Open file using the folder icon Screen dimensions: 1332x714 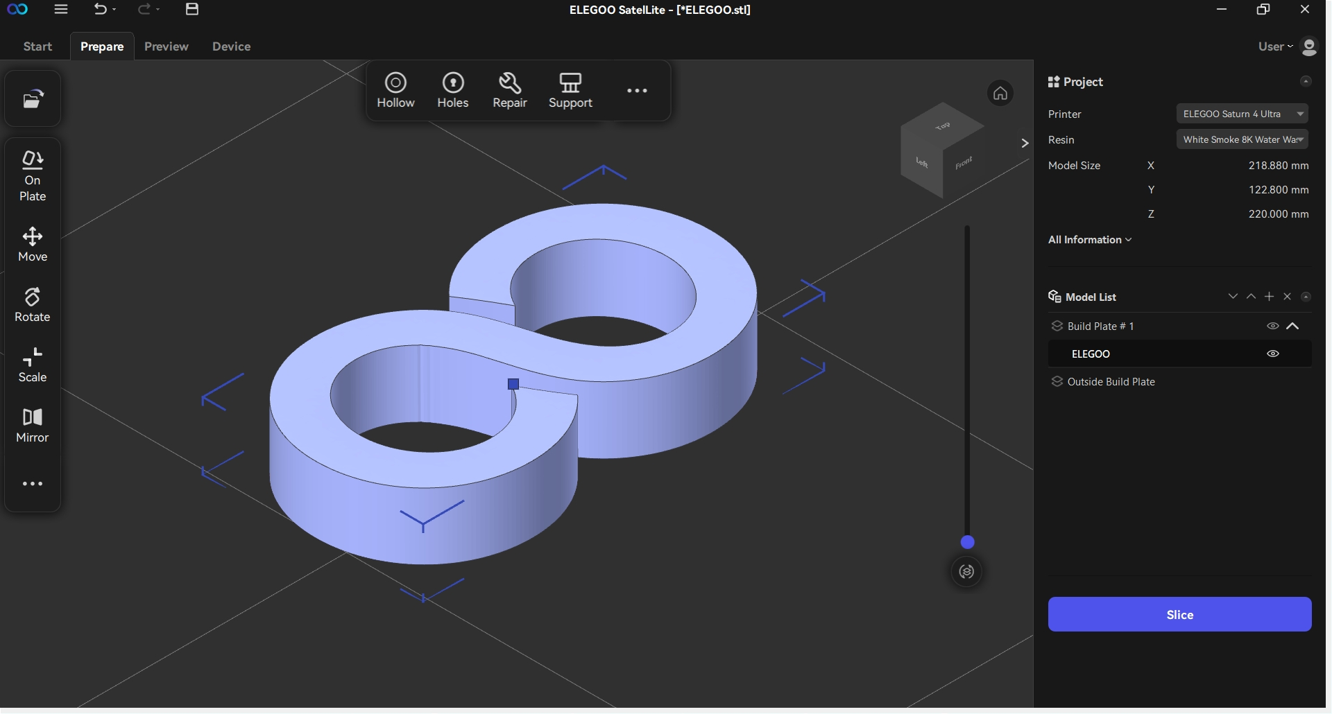point(33,99)
